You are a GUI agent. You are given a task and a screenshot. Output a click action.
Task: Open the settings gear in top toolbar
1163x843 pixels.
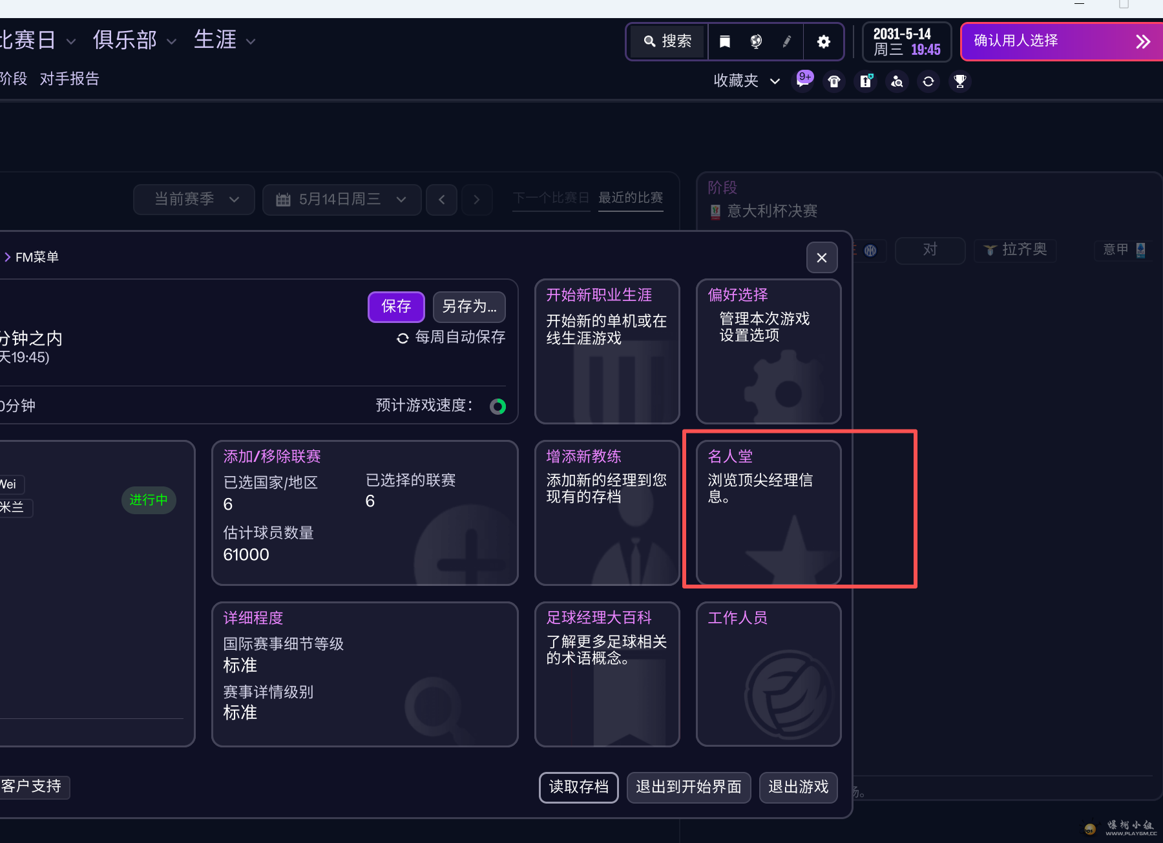[x=823, y=41]
